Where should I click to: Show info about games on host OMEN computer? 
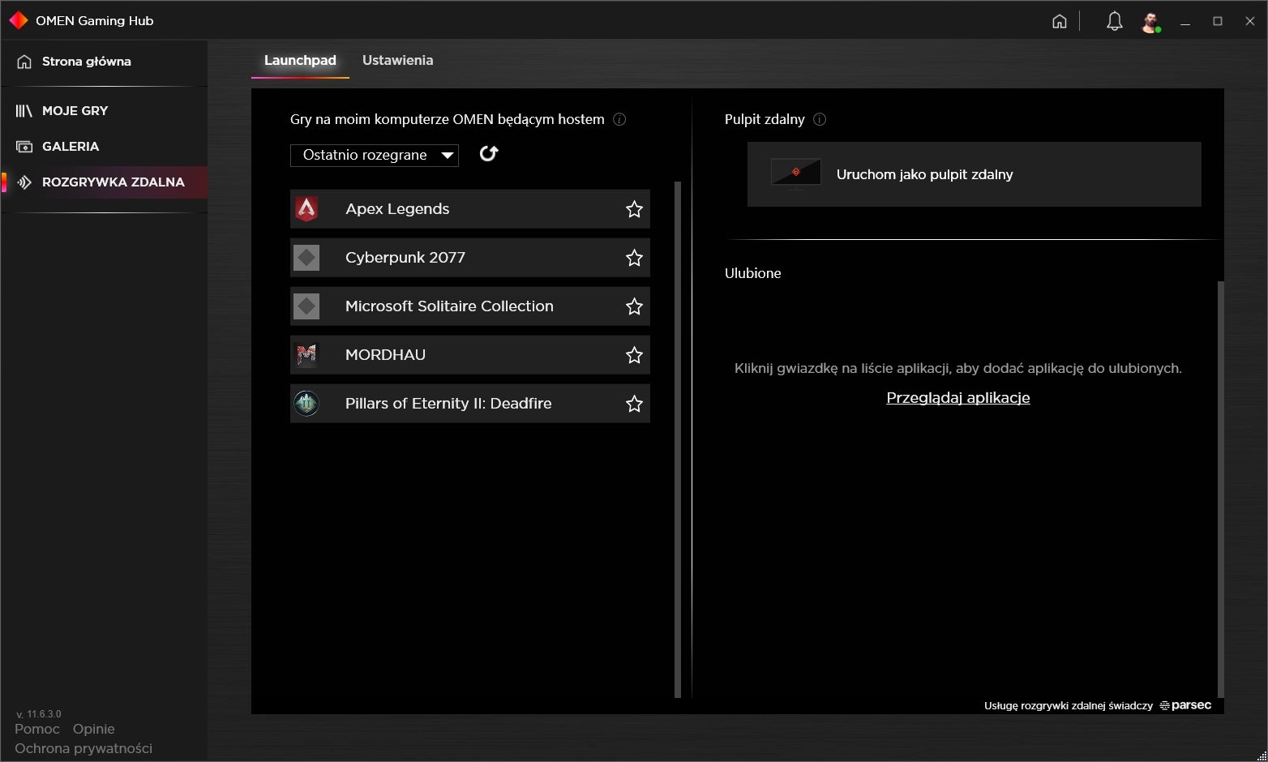pos(619,119)
